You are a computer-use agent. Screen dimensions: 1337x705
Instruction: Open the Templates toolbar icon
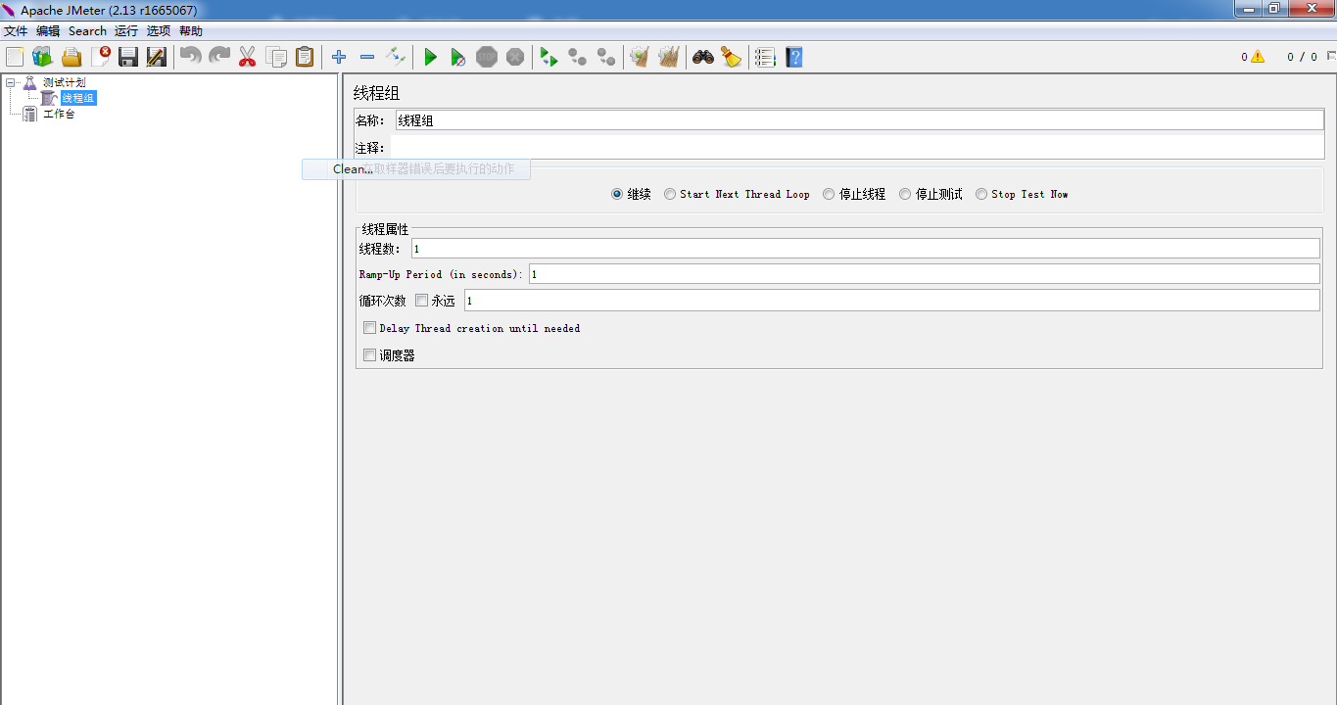(x=42, y=57)
